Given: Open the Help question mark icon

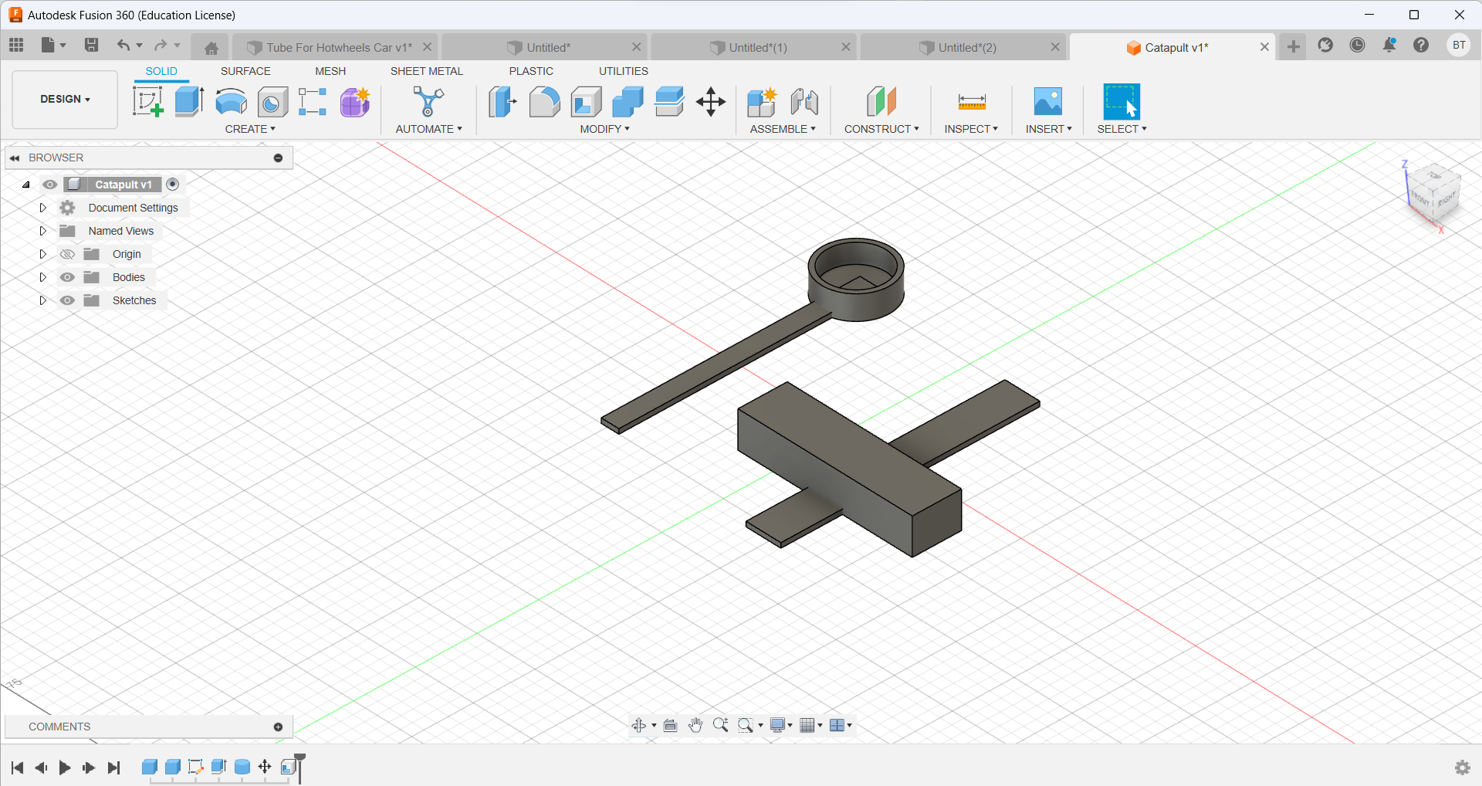Looking at the screenshot, I should (x=1421, y=46).
